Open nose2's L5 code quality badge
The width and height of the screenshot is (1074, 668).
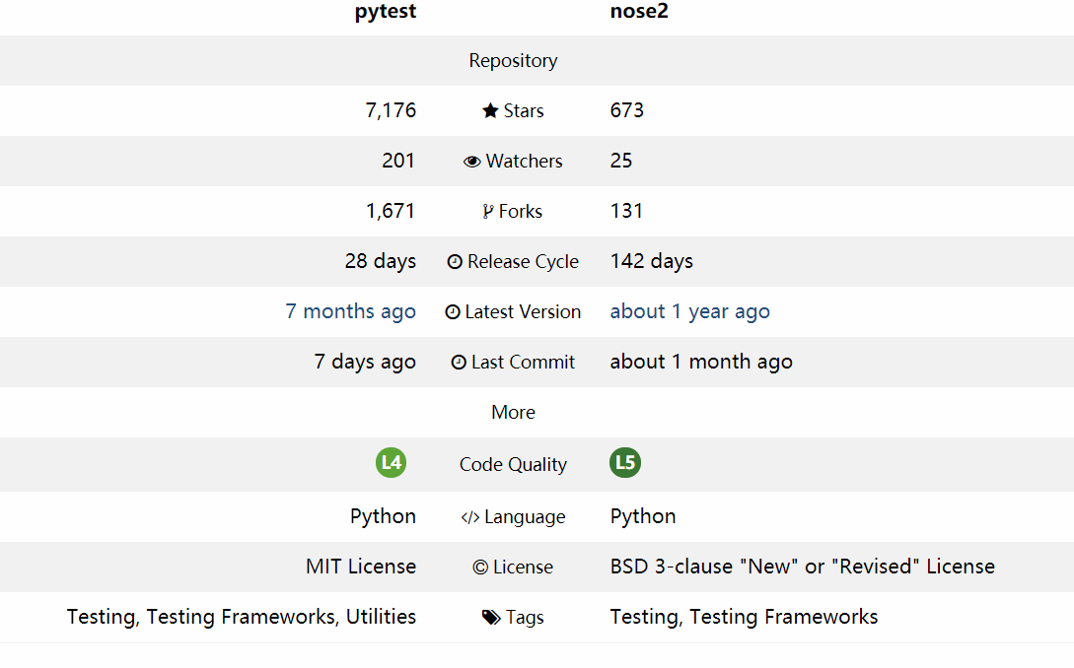(x=625, y=463)
